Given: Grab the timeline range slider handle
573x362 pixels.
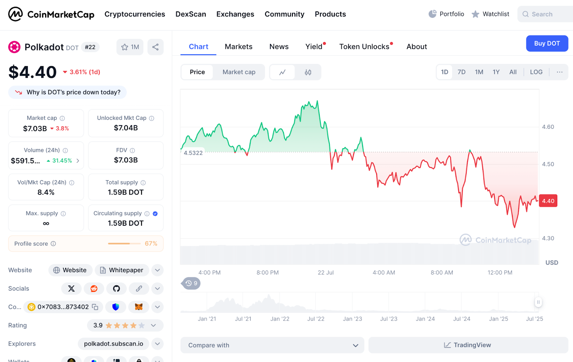Looking at the screenshot, I should click(x=538, y=302).
